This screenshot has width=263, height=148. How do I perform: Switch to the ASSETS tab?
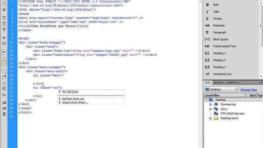[x=219, y=83]
